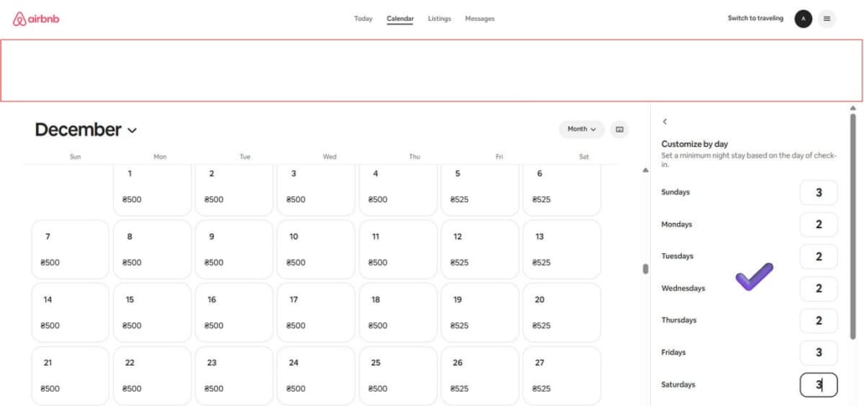Select December 22 on the calendar
This screenshot has height=406, width=864.
pos(152,376)
